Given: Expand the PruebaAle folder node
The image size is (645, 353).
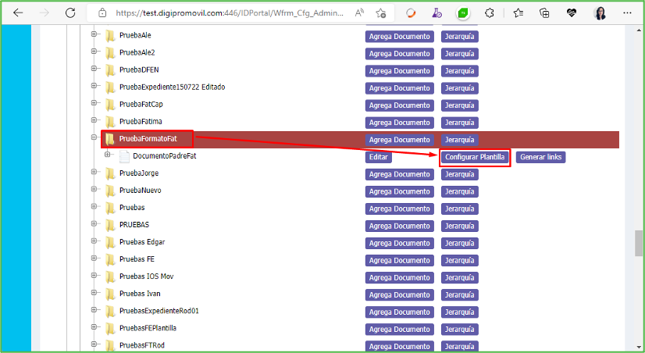Looking at the screenshot, I should (x=95, y=36).
